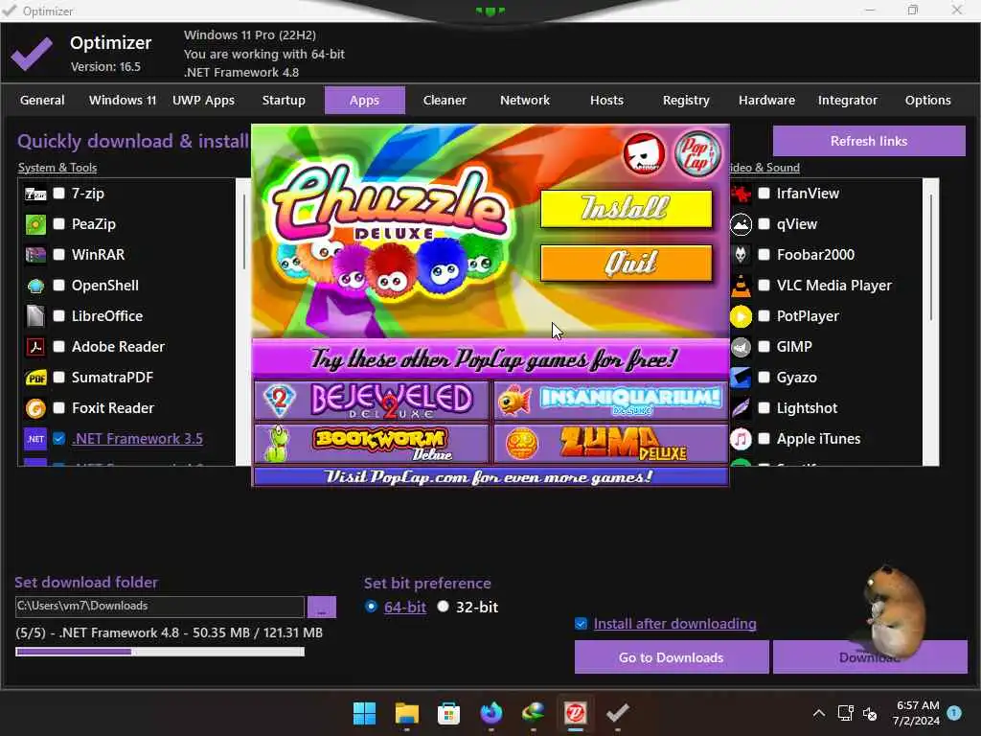Check the LibreOffice checkbox

click(58, 315)
